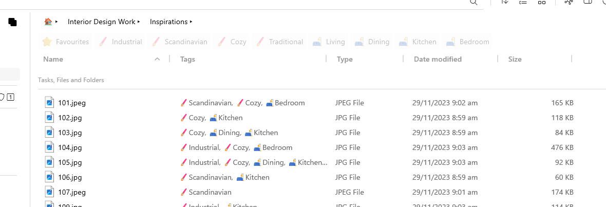This screenshot has width=606, height=207.
Task: Sort by Type column header
Action: click(x=345, y=59)
